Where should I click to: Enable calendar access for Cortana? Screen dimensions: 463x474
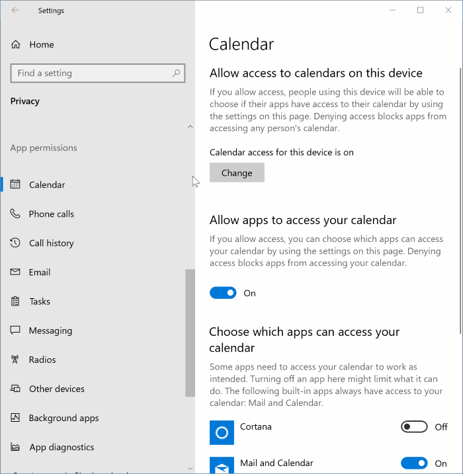click(414, 427)
